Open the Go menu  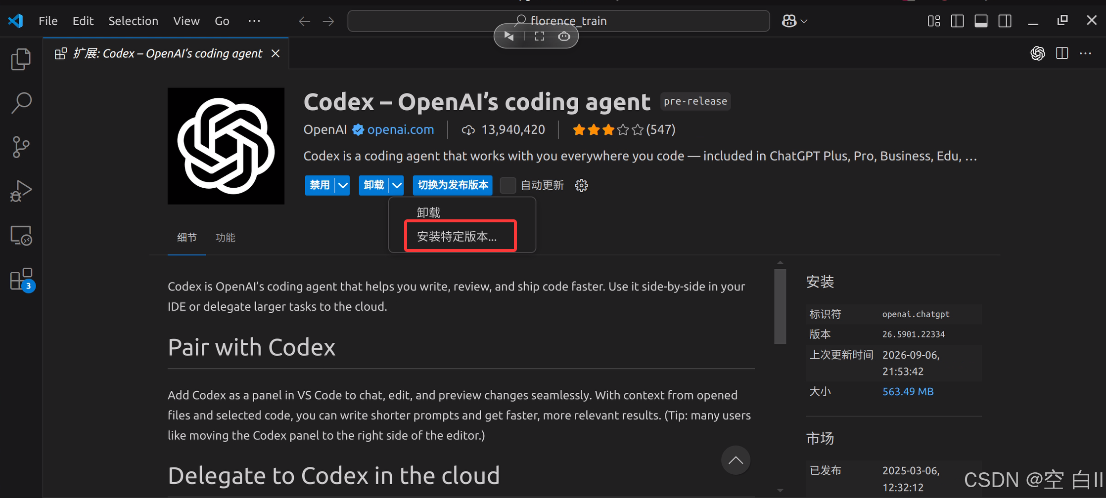(x=222, y=21)
